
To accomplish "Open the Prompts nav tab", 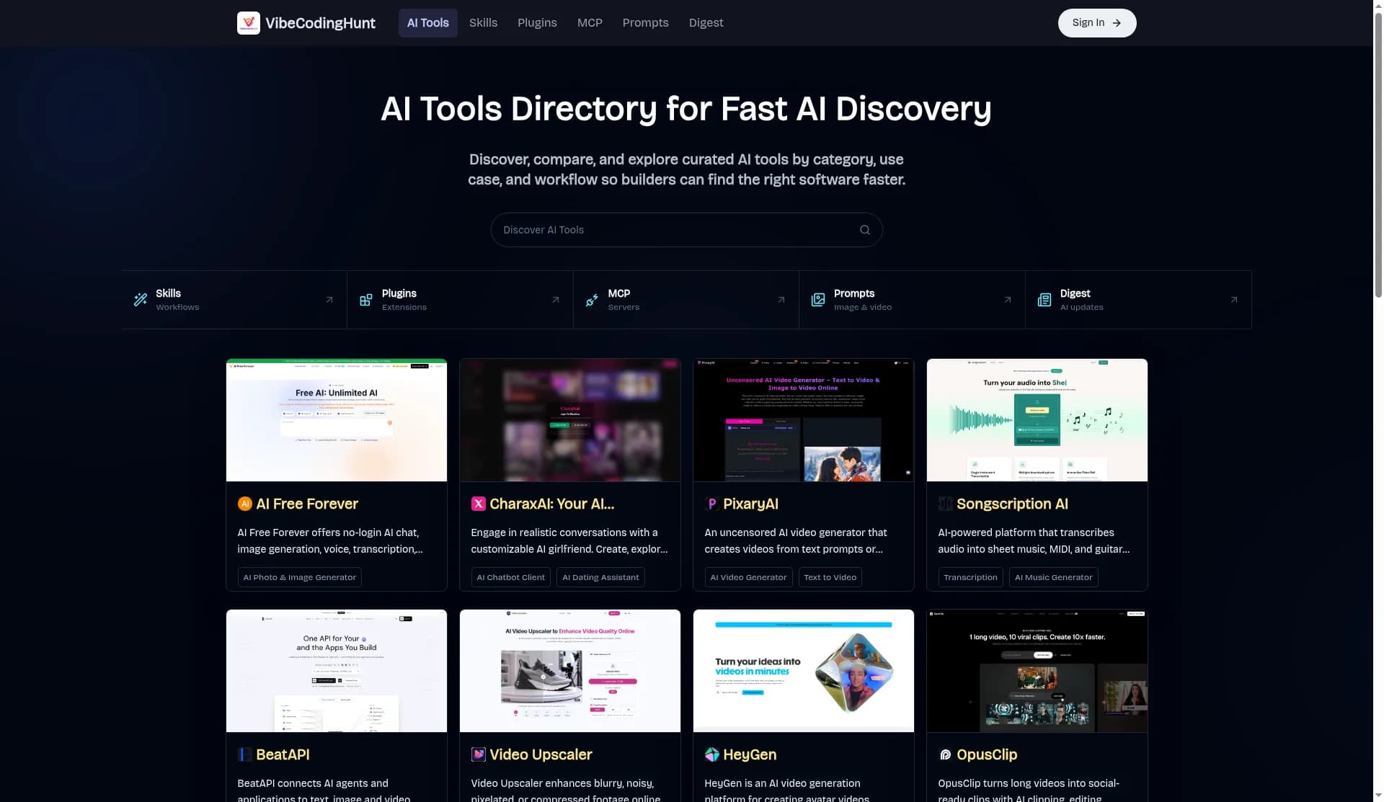I will click(x=645, y=23).
